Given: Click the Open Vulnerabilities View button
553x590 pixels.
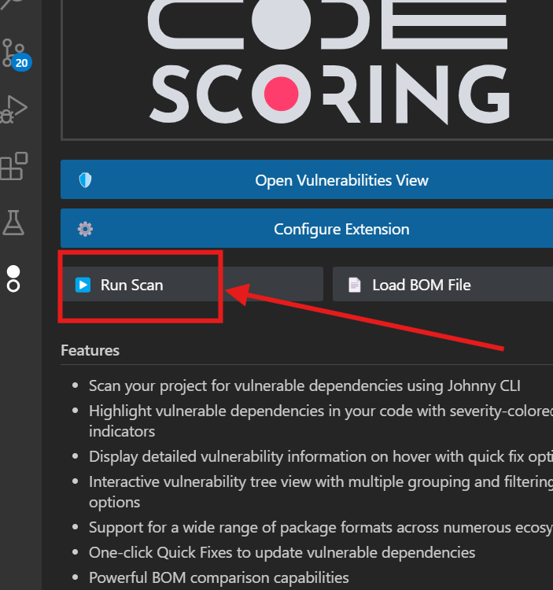Looking at the screenshot, I should (x=307, y=179).
